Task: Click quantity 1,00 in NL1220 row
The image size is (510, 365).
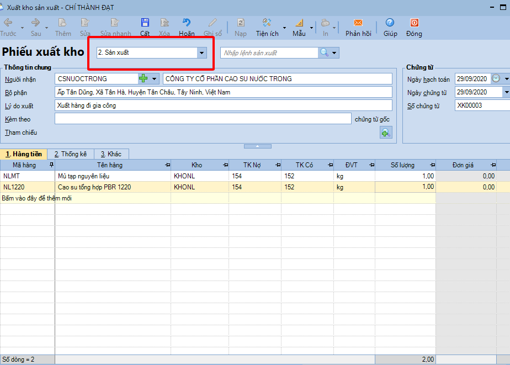Action: [x=405, y=187]
